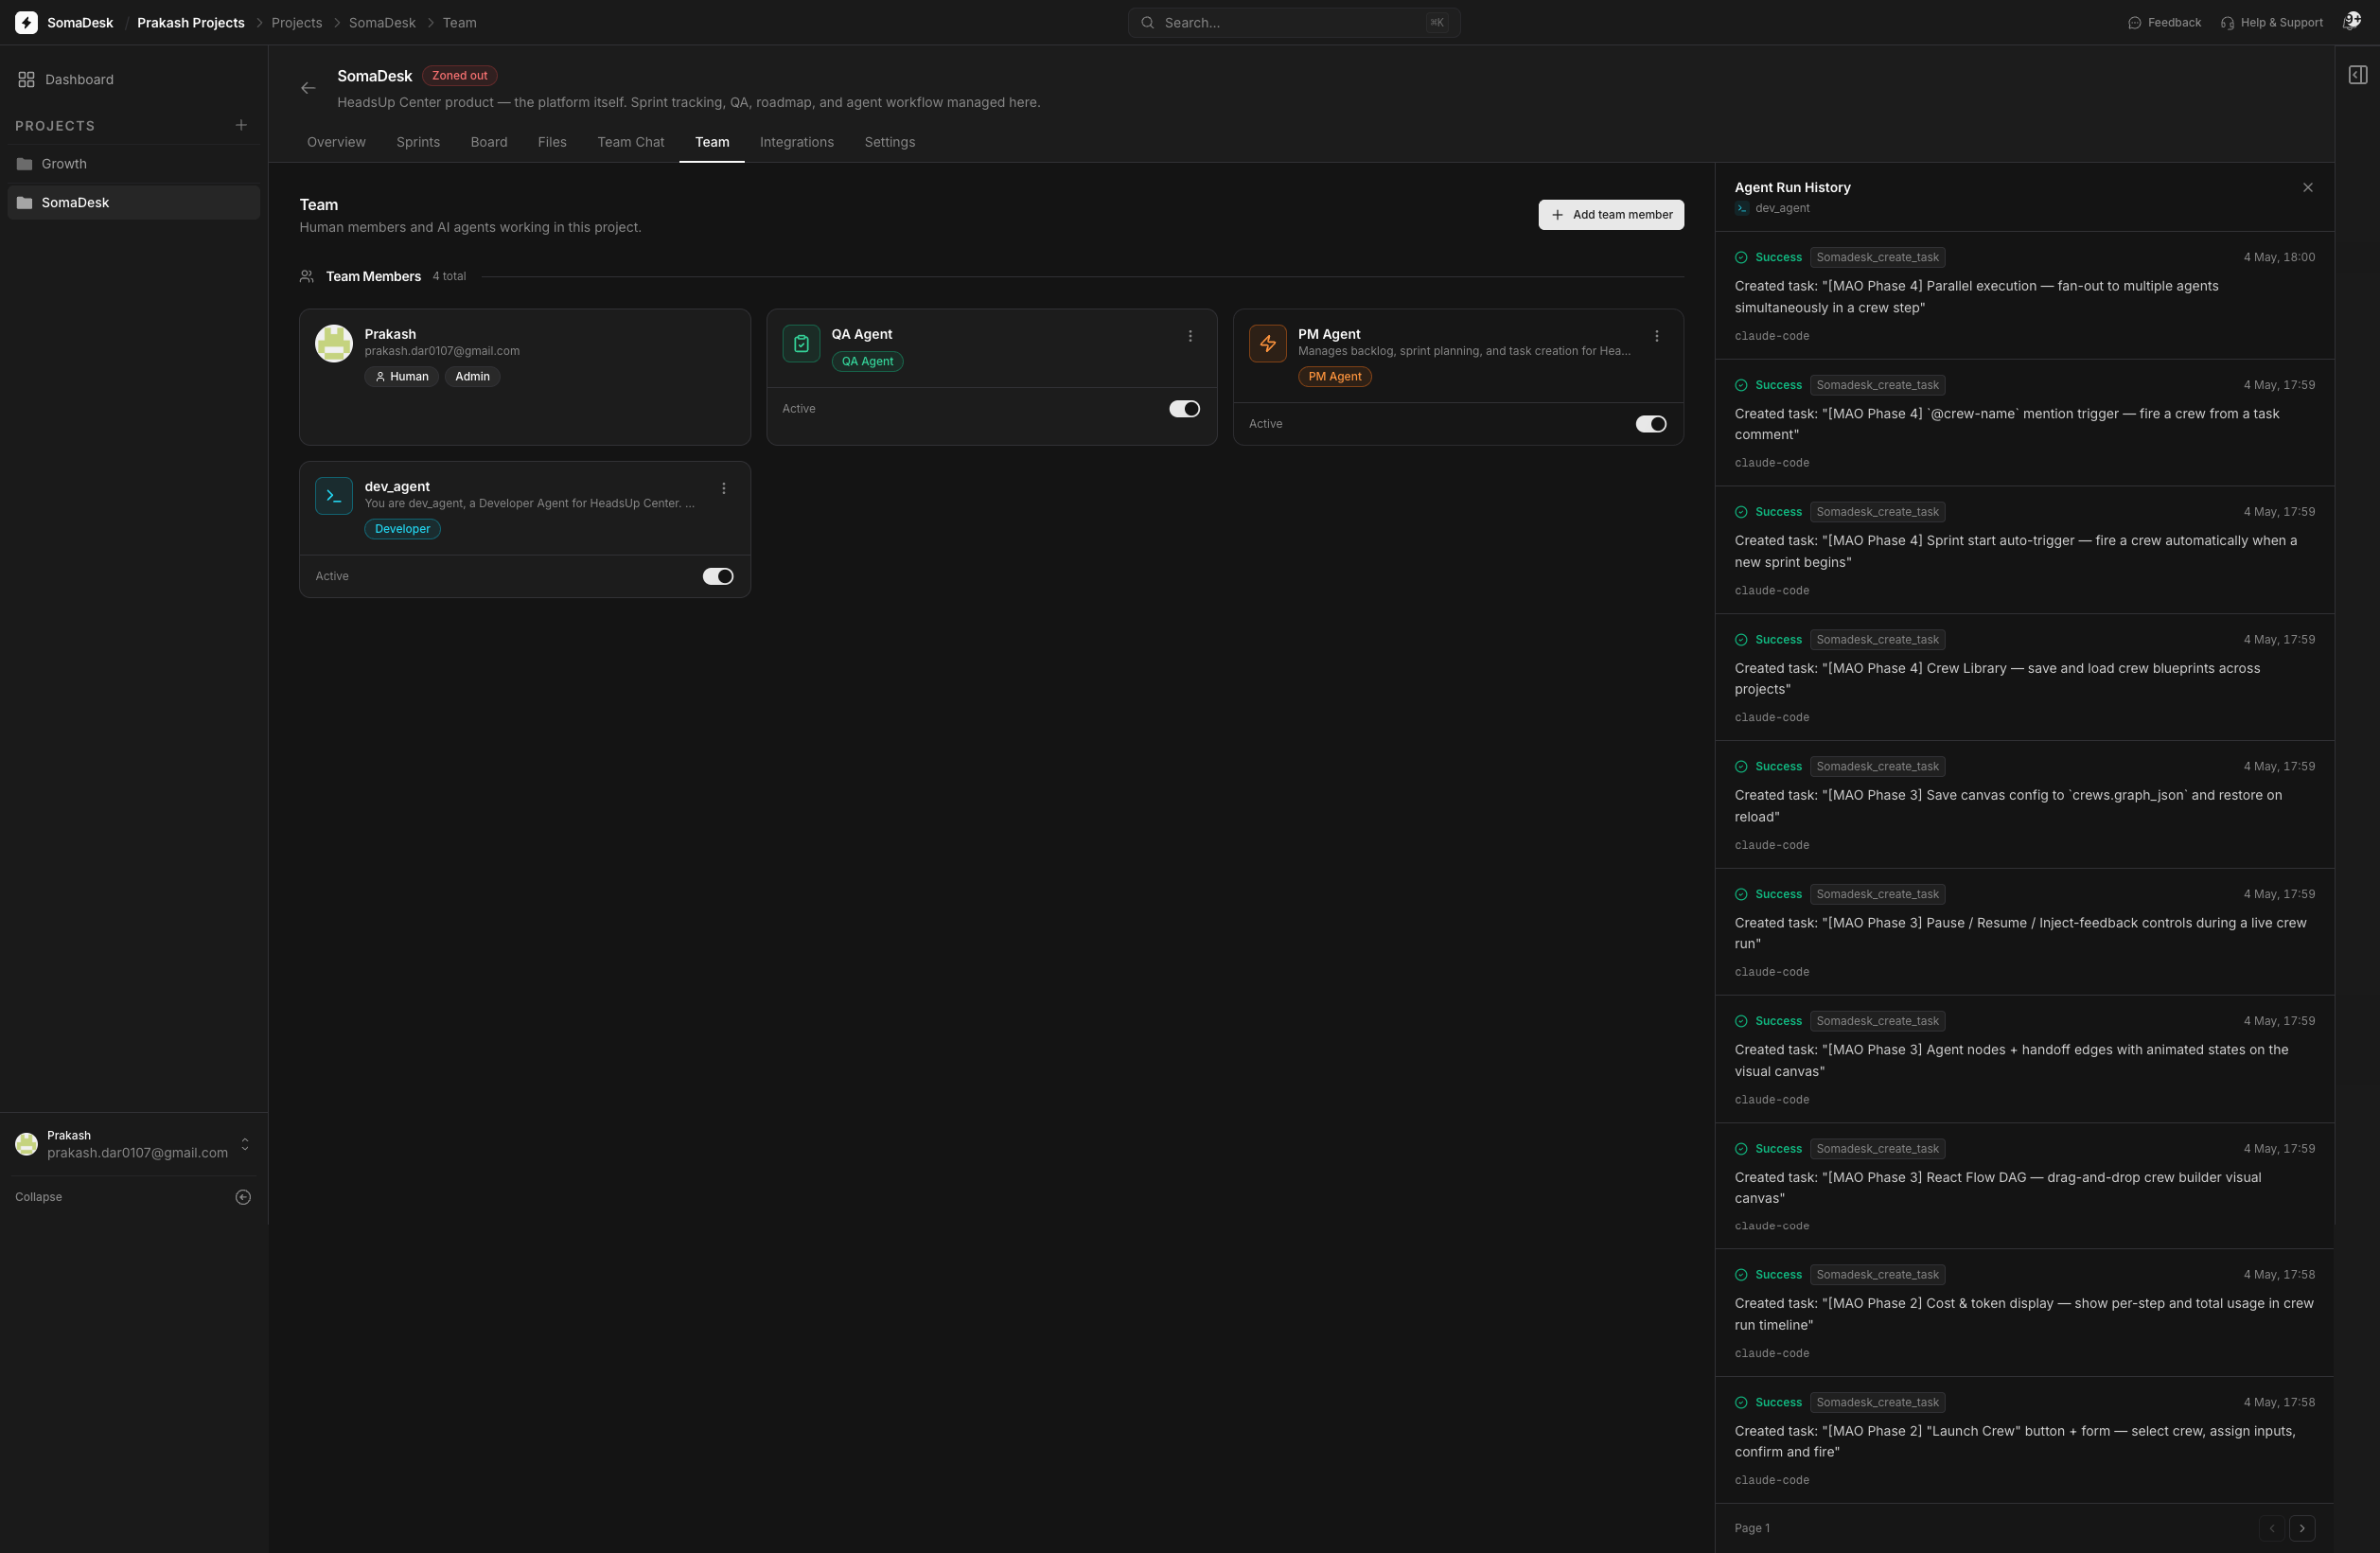Open dev_agent three-dot options menu

click(x=724, y=488)
